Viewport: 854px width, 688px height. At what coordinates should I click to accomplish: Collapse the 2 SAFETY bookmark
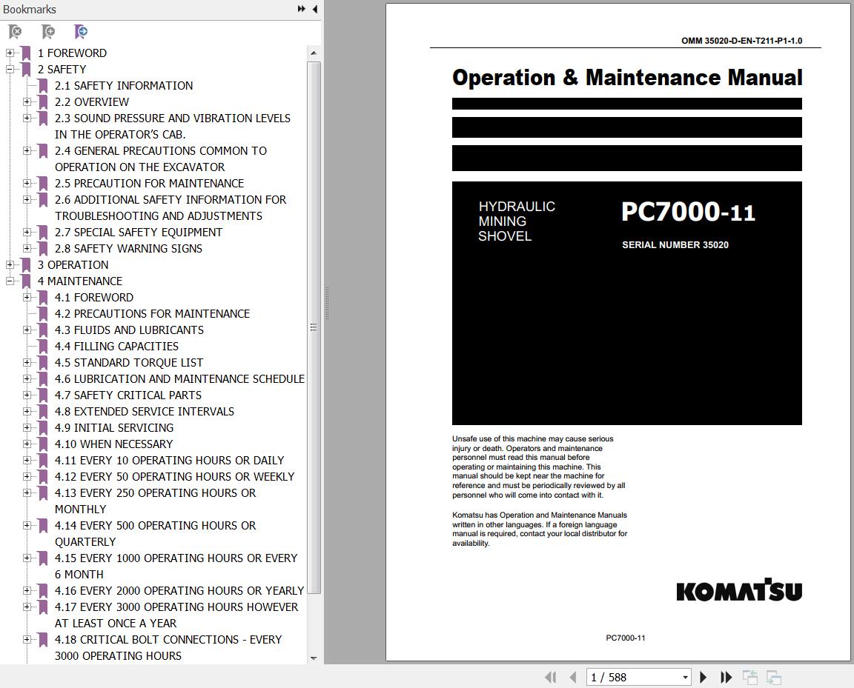point(10,69)
